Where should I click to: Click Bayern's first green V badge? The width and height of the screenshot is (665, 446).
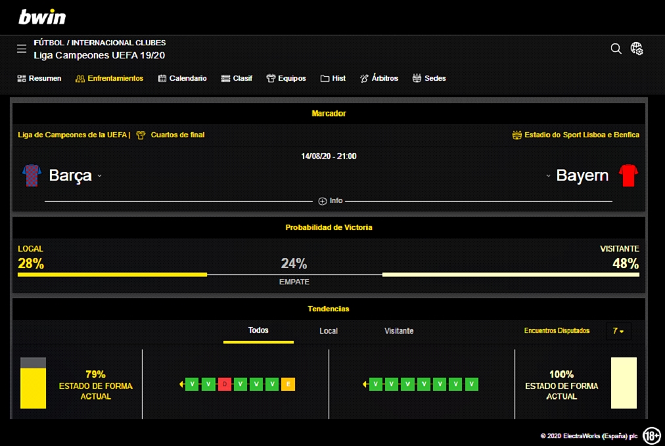(x=375, y=384)
